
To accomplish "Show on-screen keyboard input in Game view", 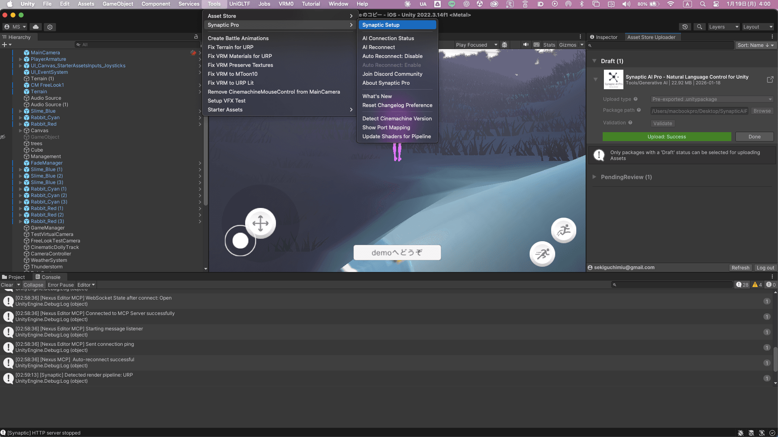I will (536, 45).
